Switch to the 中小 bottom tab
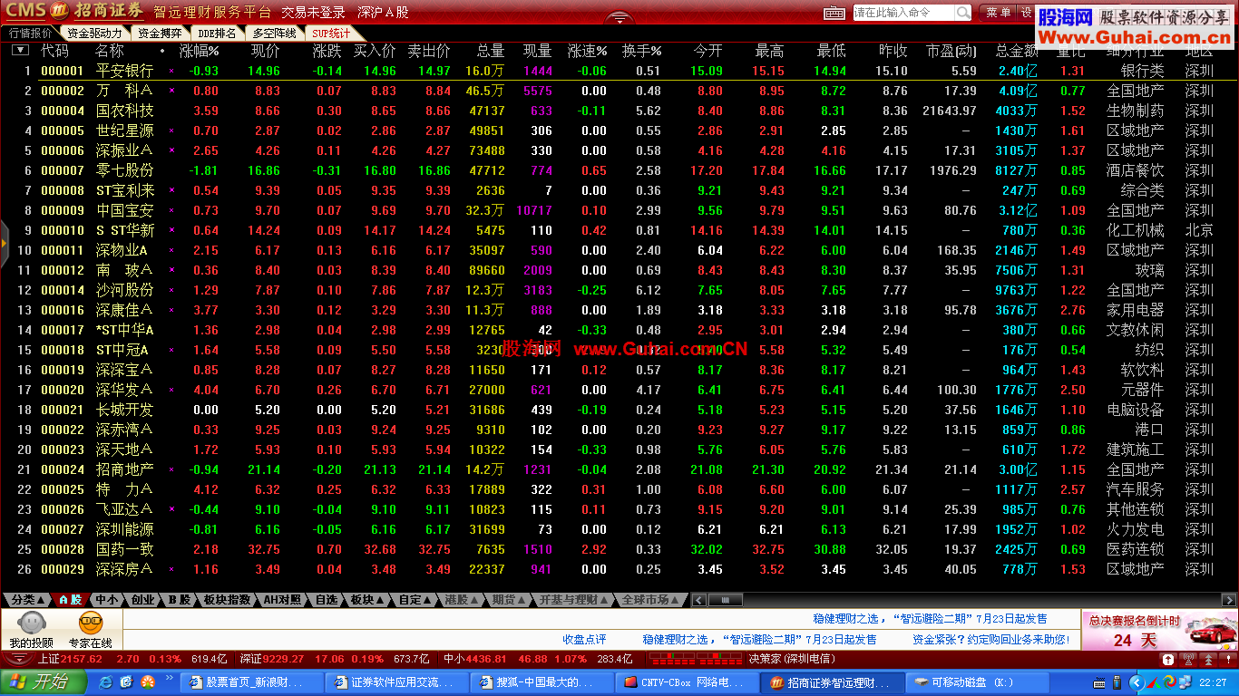The image size is (1239, 696). (107, 600)
